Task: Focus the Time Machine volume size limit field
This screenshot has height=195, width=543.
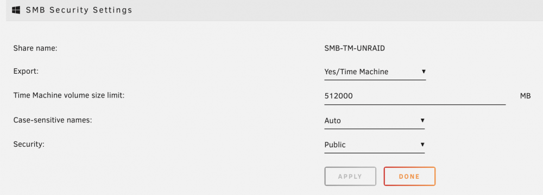Action: coord(415,96)
